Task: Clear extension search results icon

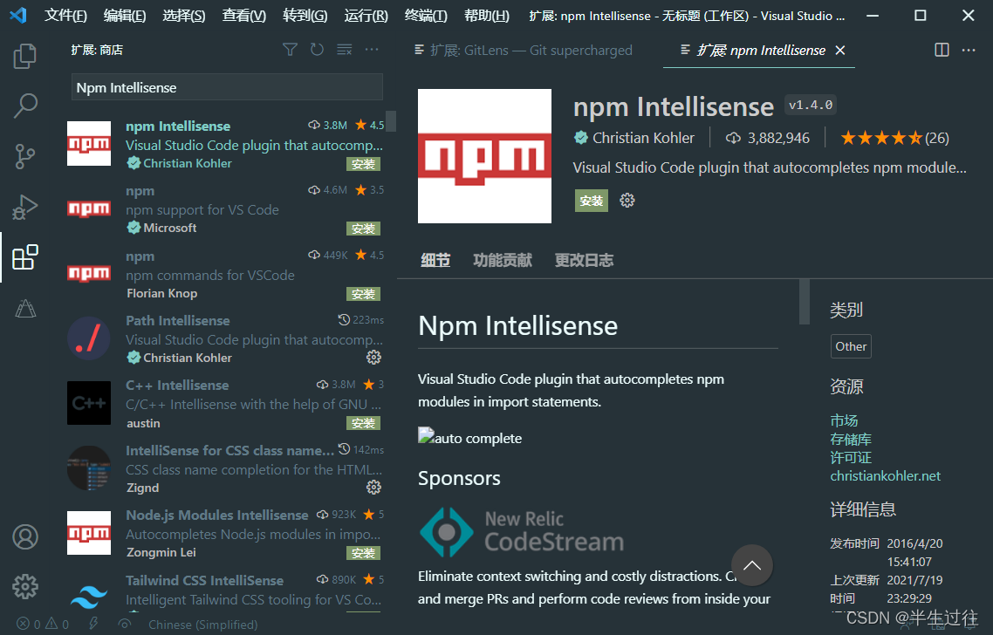Action: click(x=345, y=50)
